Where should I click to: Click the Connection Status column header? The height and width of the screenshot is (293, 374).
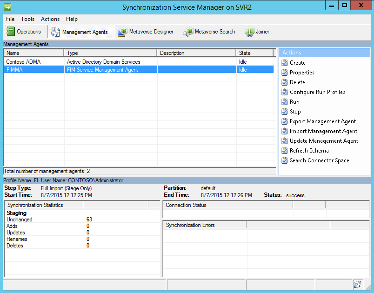(x=228, y=205)
